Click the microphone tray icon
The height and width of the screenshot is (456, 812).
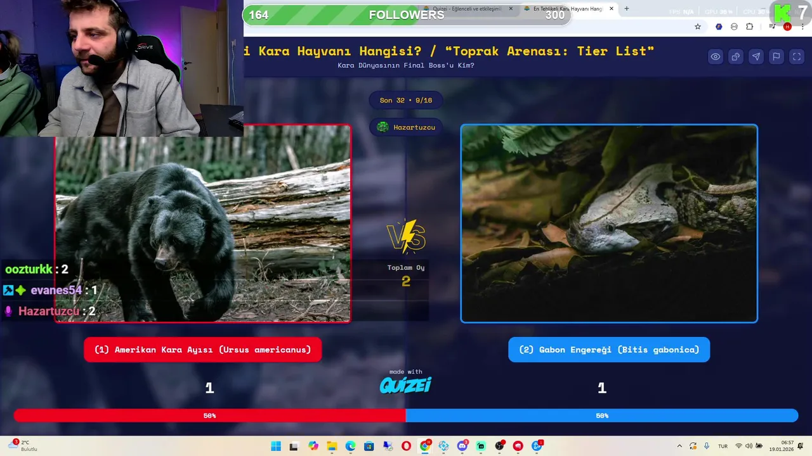(x=706, y=446)
